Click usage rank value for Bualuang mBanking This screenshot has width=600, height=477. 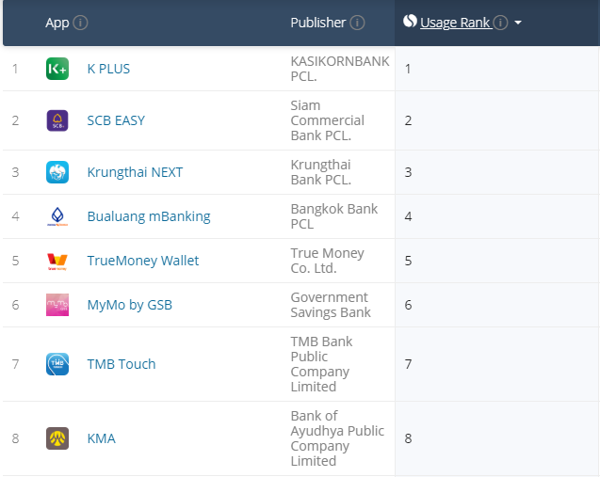408,216
